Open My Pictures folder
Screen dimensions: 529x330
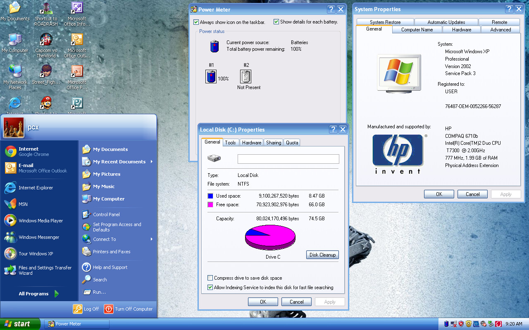118,174
